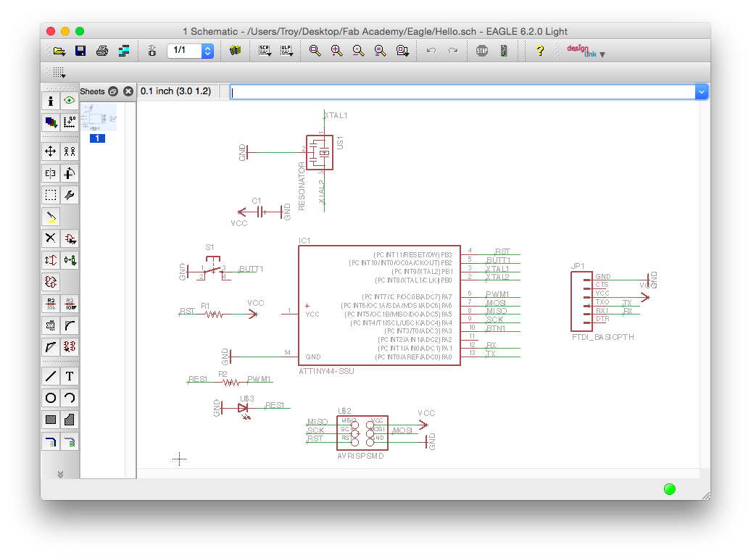The image size is (751, 558).
Task: Select the Rectangle tool
Action: click(51, 420)
